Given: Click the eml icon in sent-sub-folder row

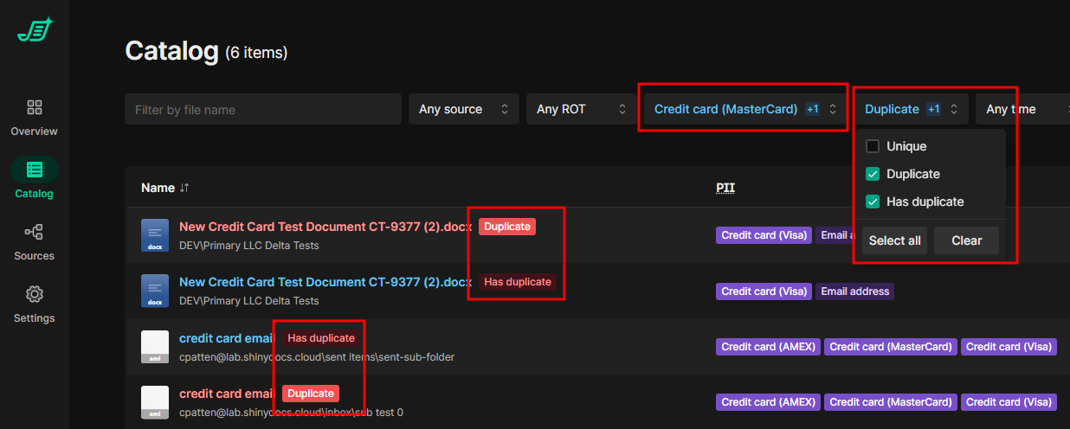Looking at the screenshot, I should pyautogui.click(x=155, y=346).
